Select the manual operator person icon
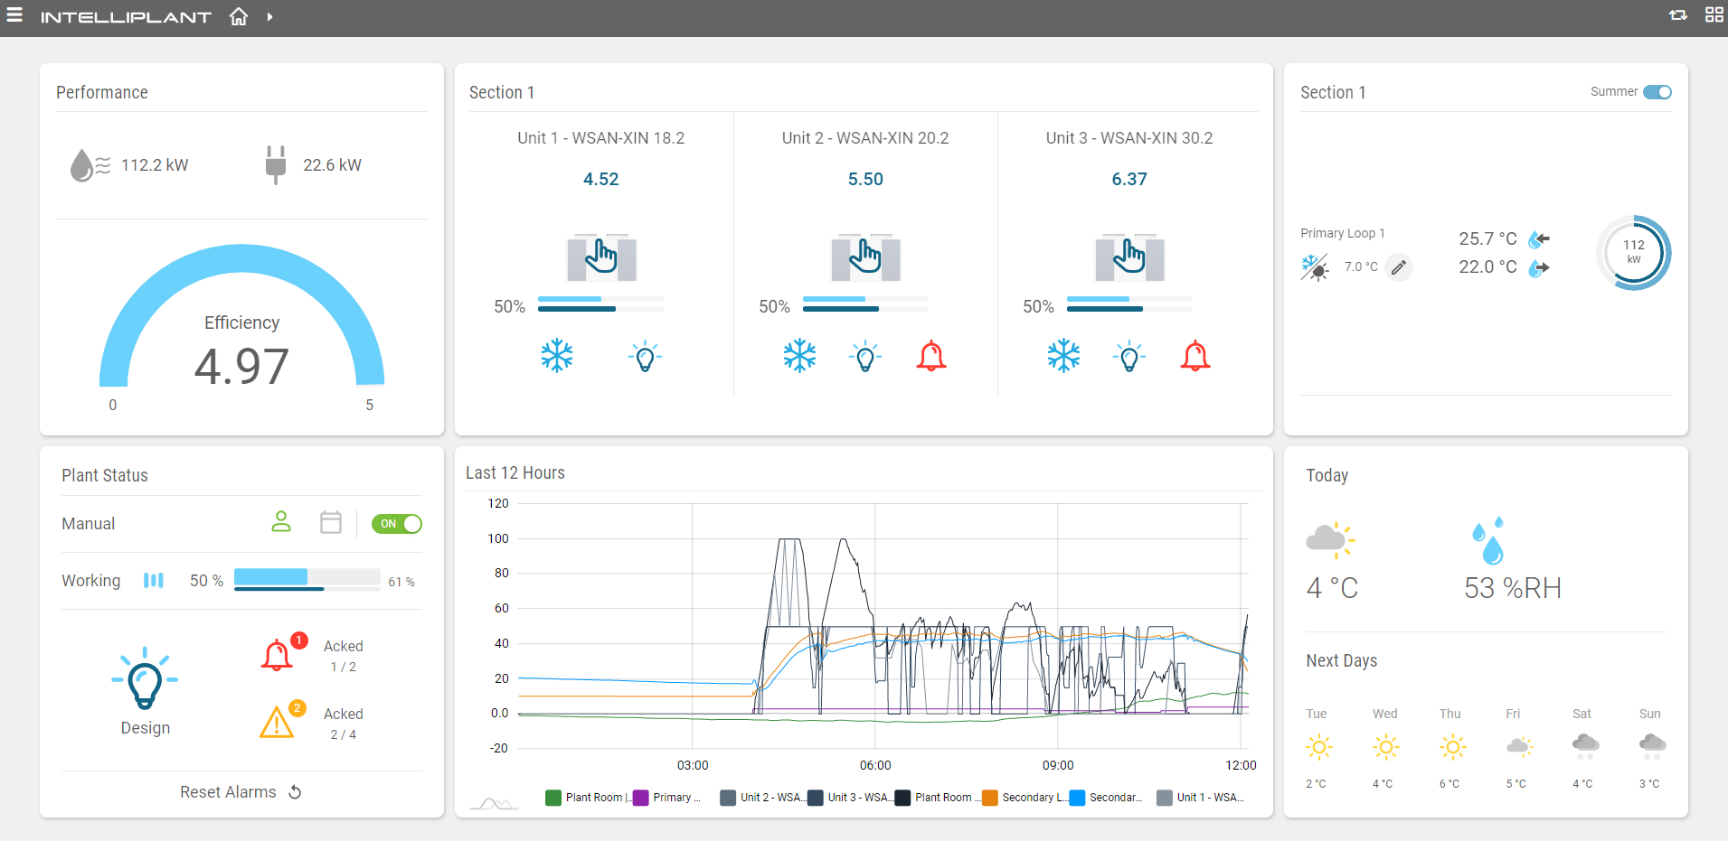Viewport: 1728px width, 841px height. click(281, 522)
